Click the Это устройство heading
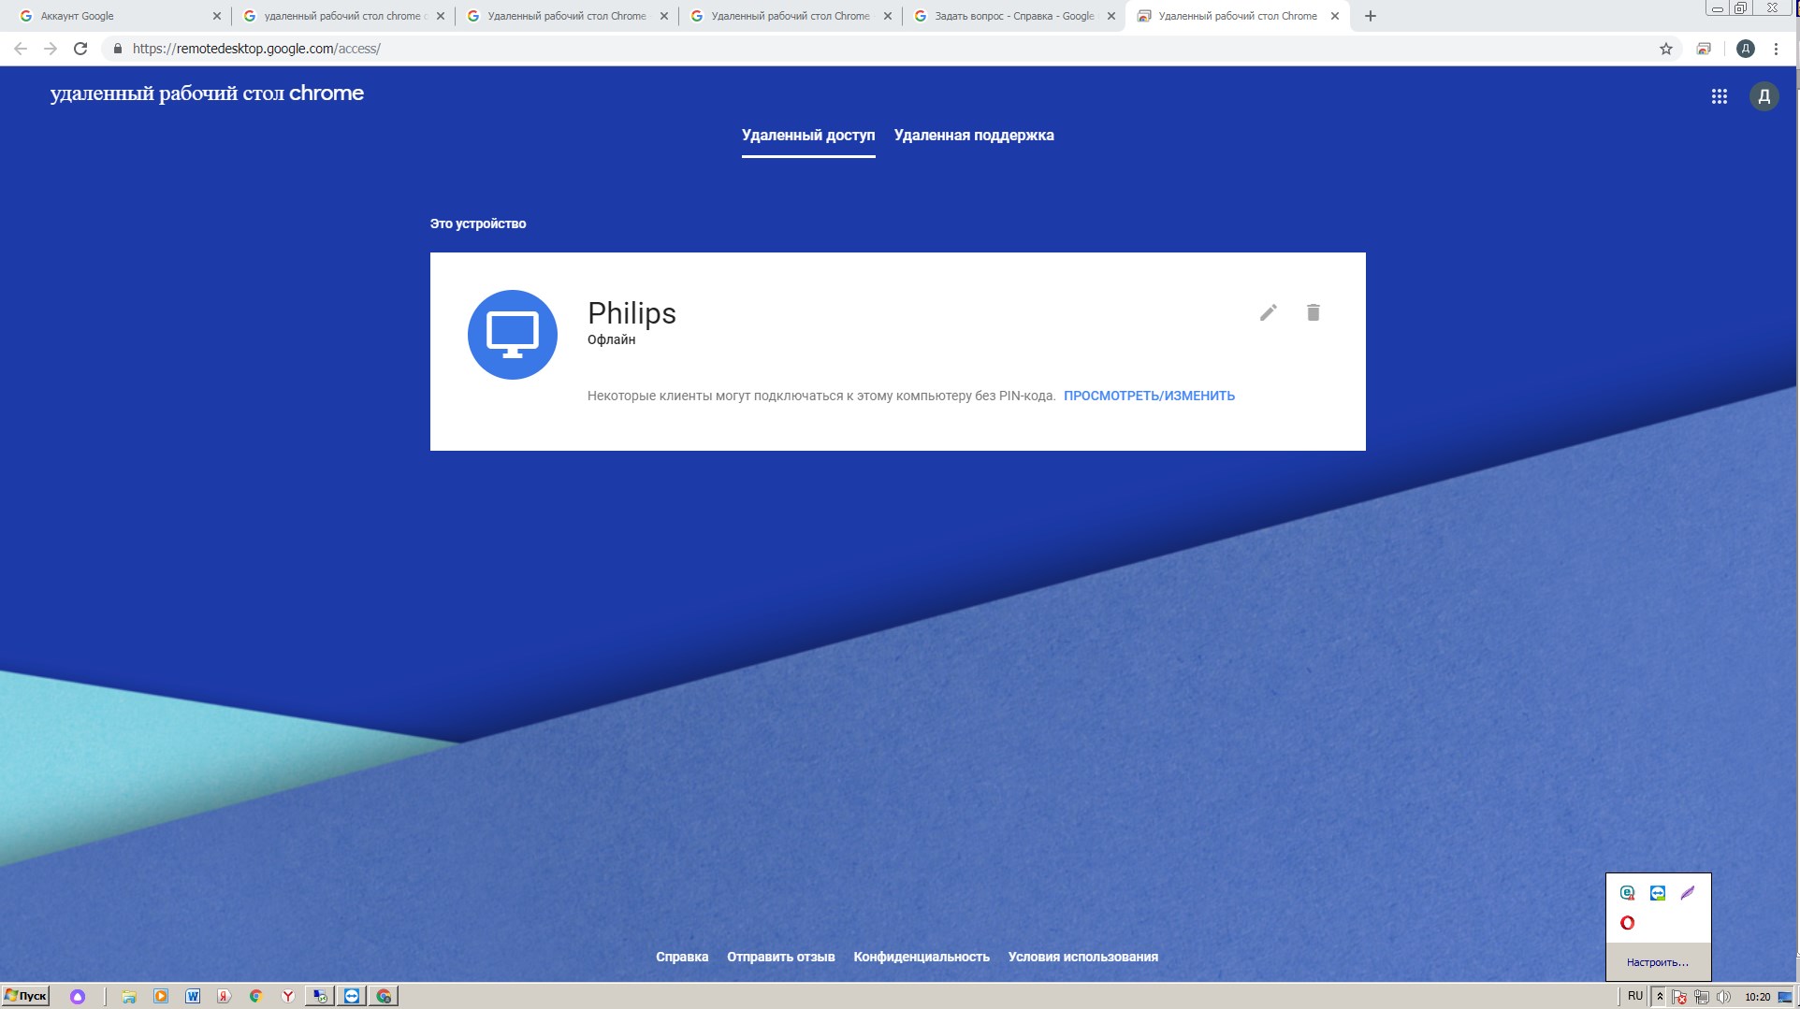Screen dimensions: 1800x1009 coord(477,223)
